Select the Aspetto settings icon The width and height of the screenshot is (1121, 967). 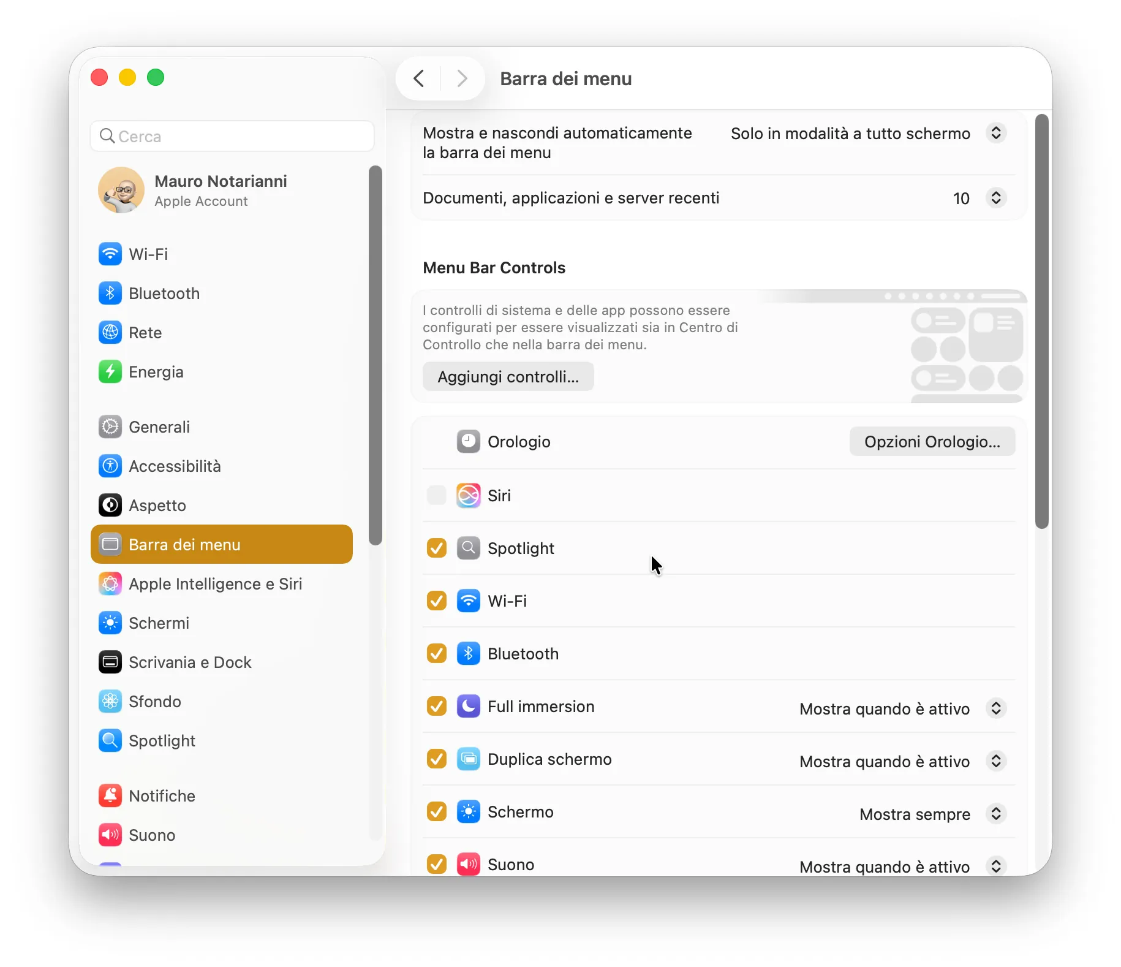point(110,505)
